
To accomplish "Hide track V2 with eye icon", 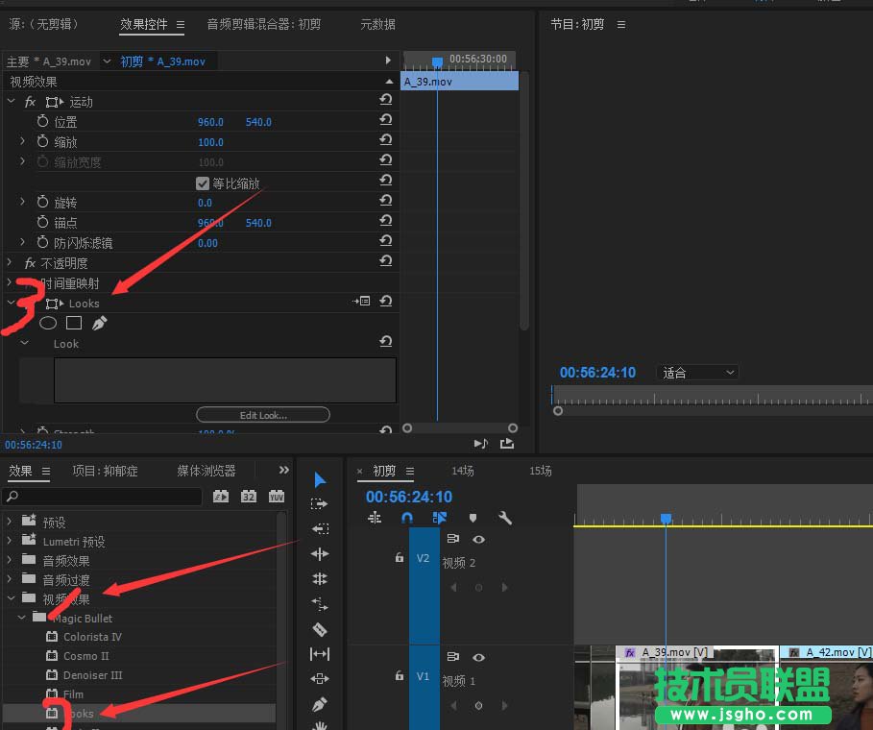I will (x=478, y=540).
